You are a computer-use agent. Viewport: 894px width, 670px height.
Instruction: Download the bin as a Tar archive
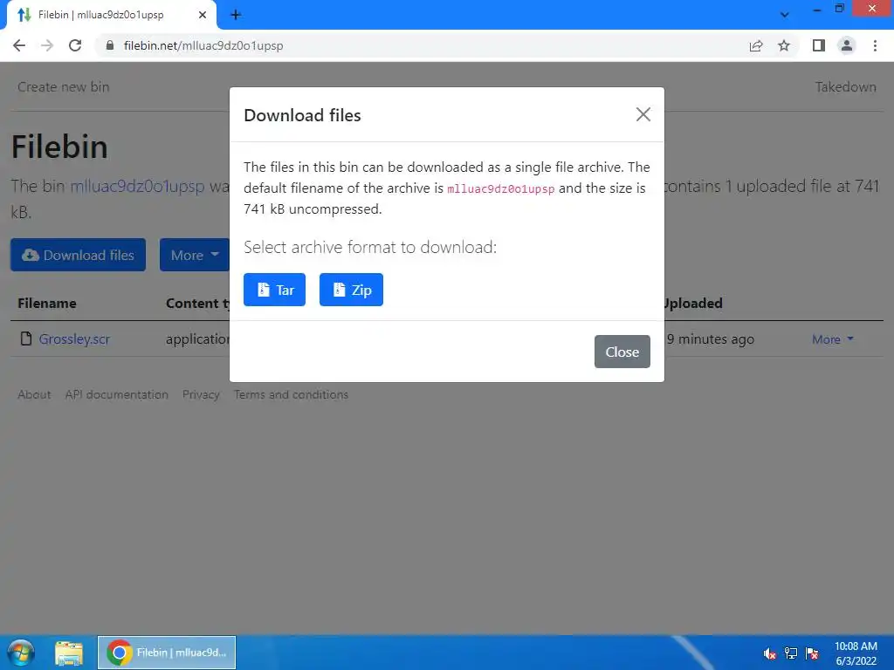tap(274, 290)
